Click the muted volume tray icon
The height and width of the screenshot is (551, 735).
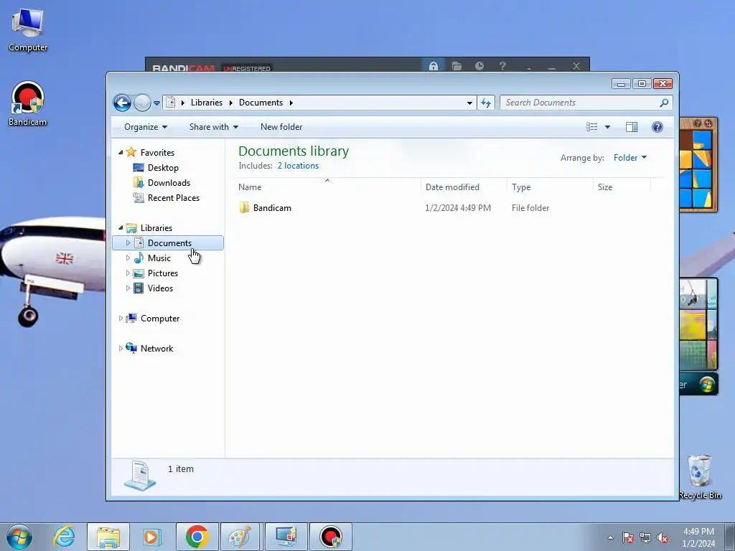pyautogui.click(x=663, y=538)
